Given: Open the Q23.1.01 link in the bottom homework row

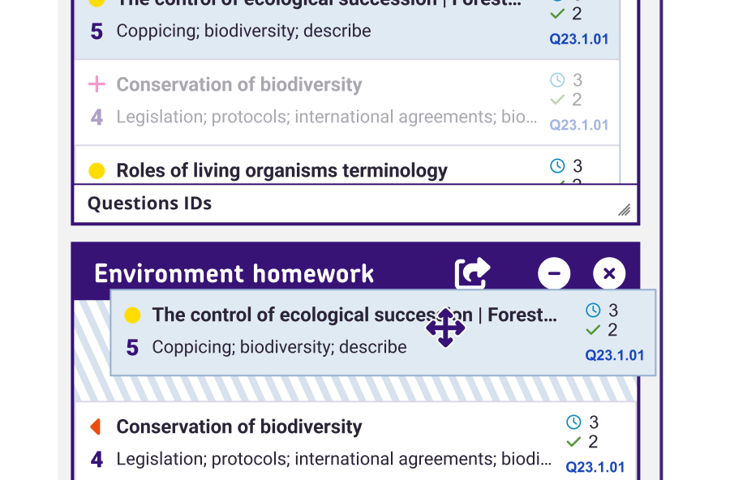Looking at the screenshot, I should click(595, 467).
